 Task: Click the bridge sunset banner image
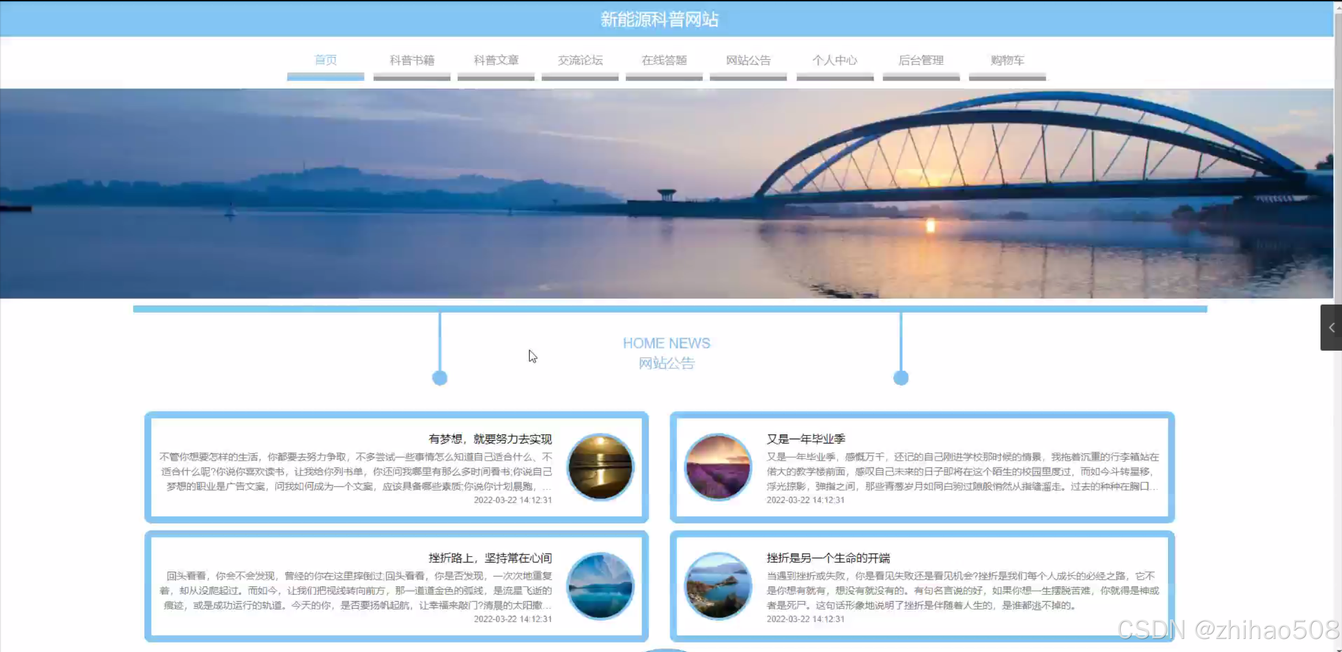(x=666, y=194)
